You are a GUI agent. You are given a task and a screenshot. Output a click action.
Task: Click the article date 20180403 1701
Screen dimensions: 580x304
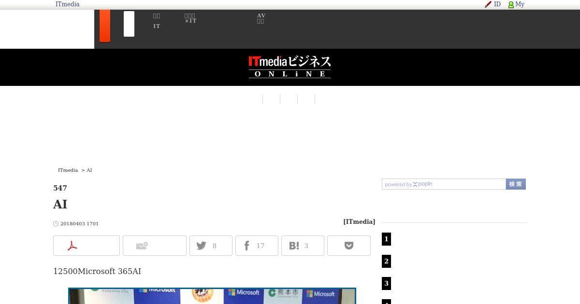click(79, 224)
